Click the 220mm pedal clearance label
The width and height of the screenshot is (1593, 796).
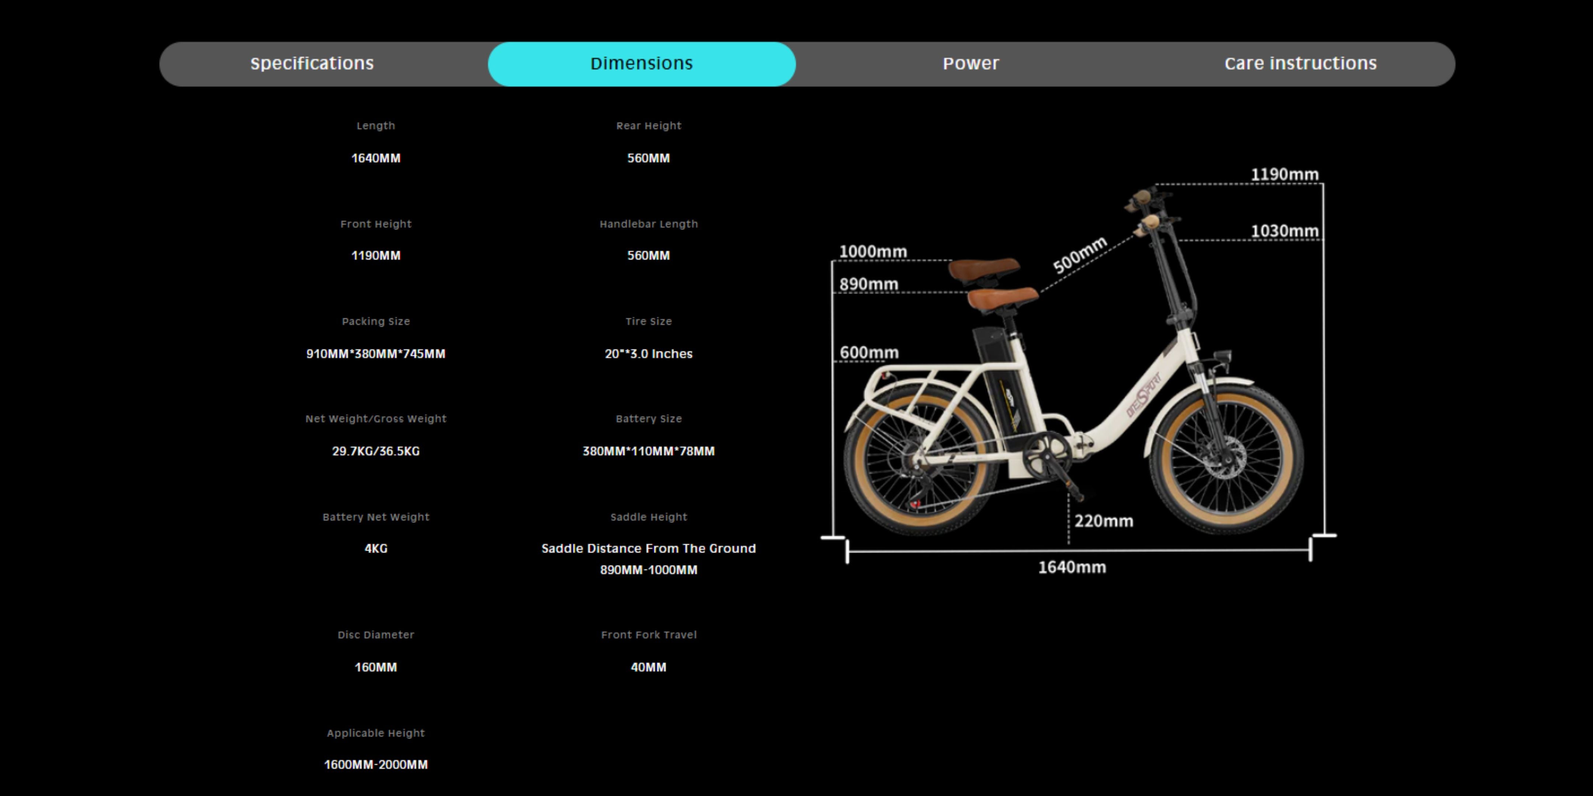click(1104, 521)
